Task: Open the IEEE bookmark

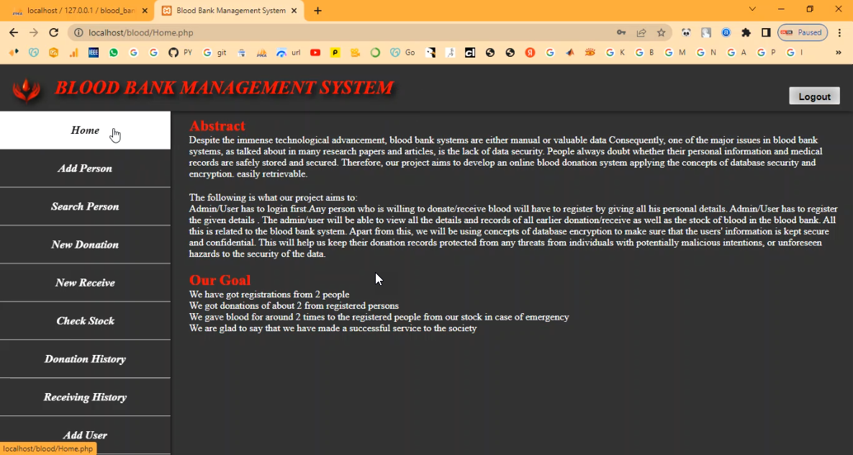Action: [x=94, y=53]
